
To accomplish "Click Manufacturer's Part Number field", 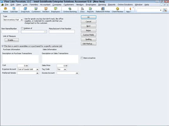I will (62, 32).
